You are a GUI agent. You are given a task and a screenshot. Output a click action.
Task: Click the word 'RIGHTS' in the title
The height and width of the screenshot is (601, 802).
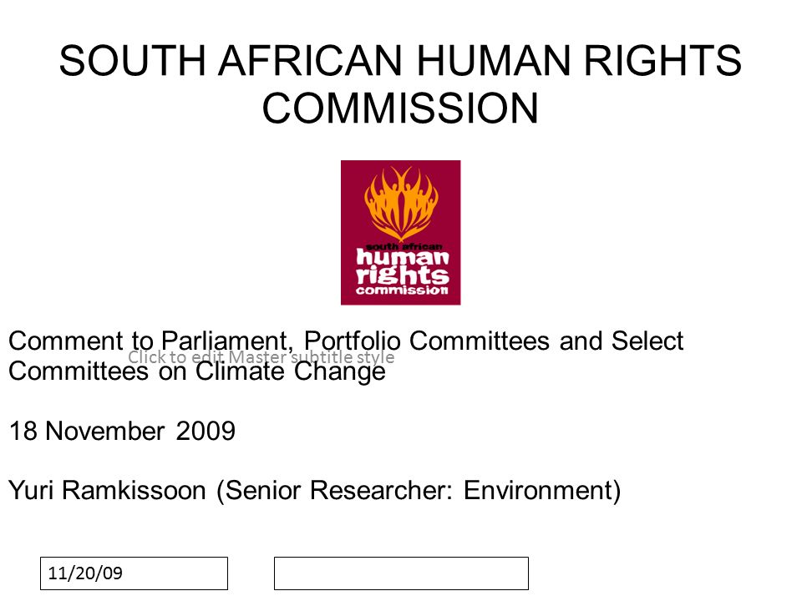click(662, 61)
